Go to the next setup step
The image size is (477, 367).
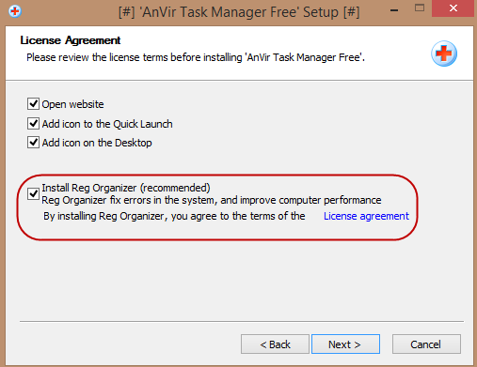tap(345, 344)
